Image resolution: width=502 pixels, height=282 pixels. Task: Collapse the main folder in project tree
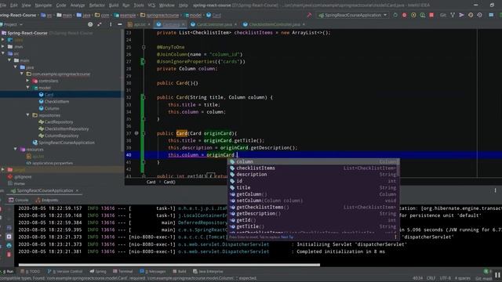pyautogui.click(x=9, y=60)
